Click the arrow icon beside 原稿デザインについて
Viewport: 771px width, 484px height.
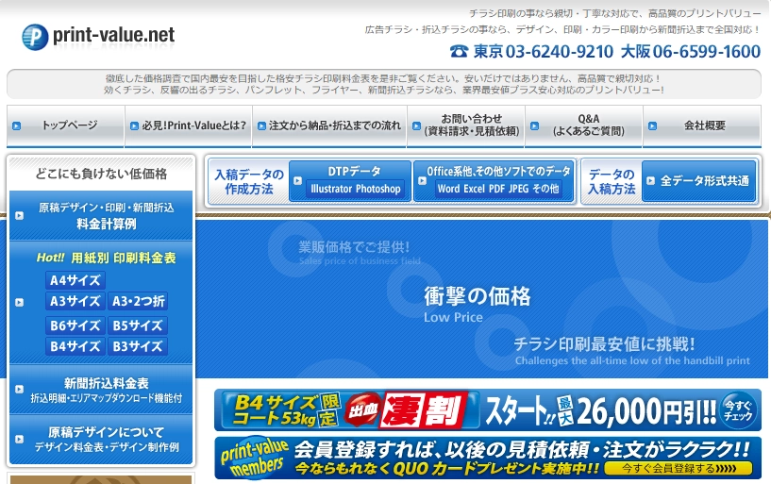click(x=20, y=440)
